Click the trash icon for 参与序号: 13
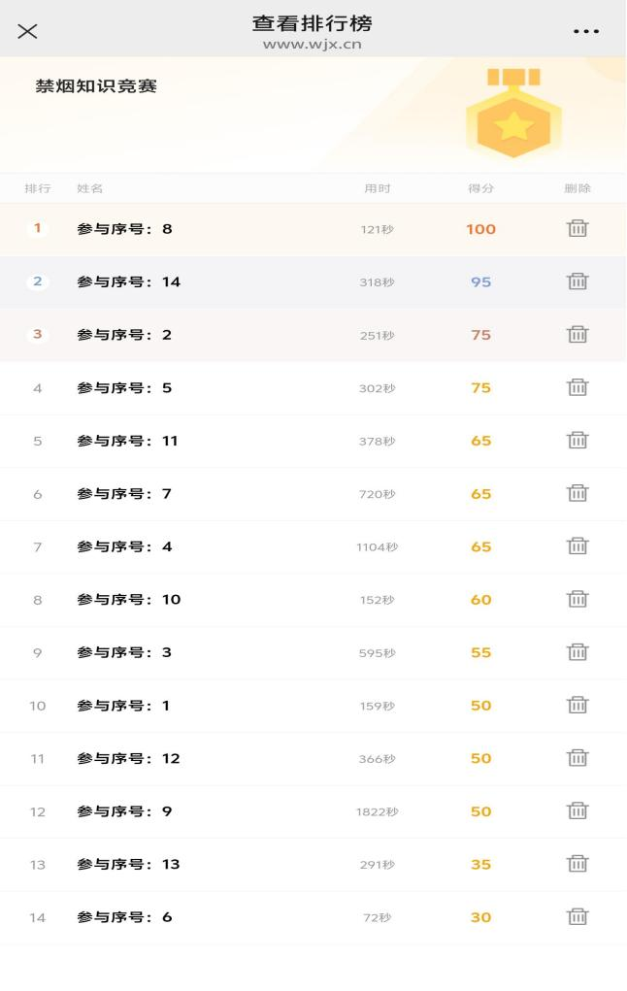This screenshot has height=991, width=627. coord(577,864)
